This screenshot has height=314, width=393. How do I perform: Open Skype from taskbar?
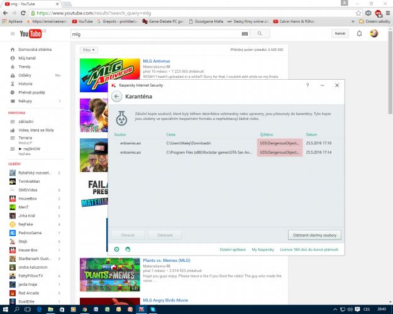[153, 310]
